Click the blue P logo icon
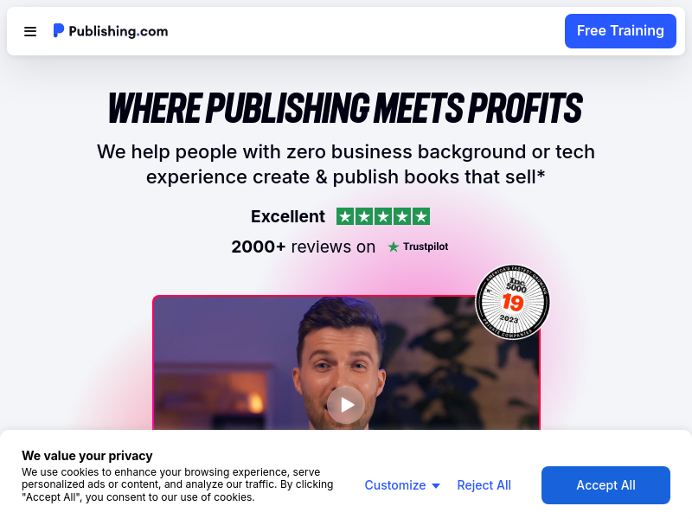692x519 pixels. pyautogui.click(x=59, y=30)
